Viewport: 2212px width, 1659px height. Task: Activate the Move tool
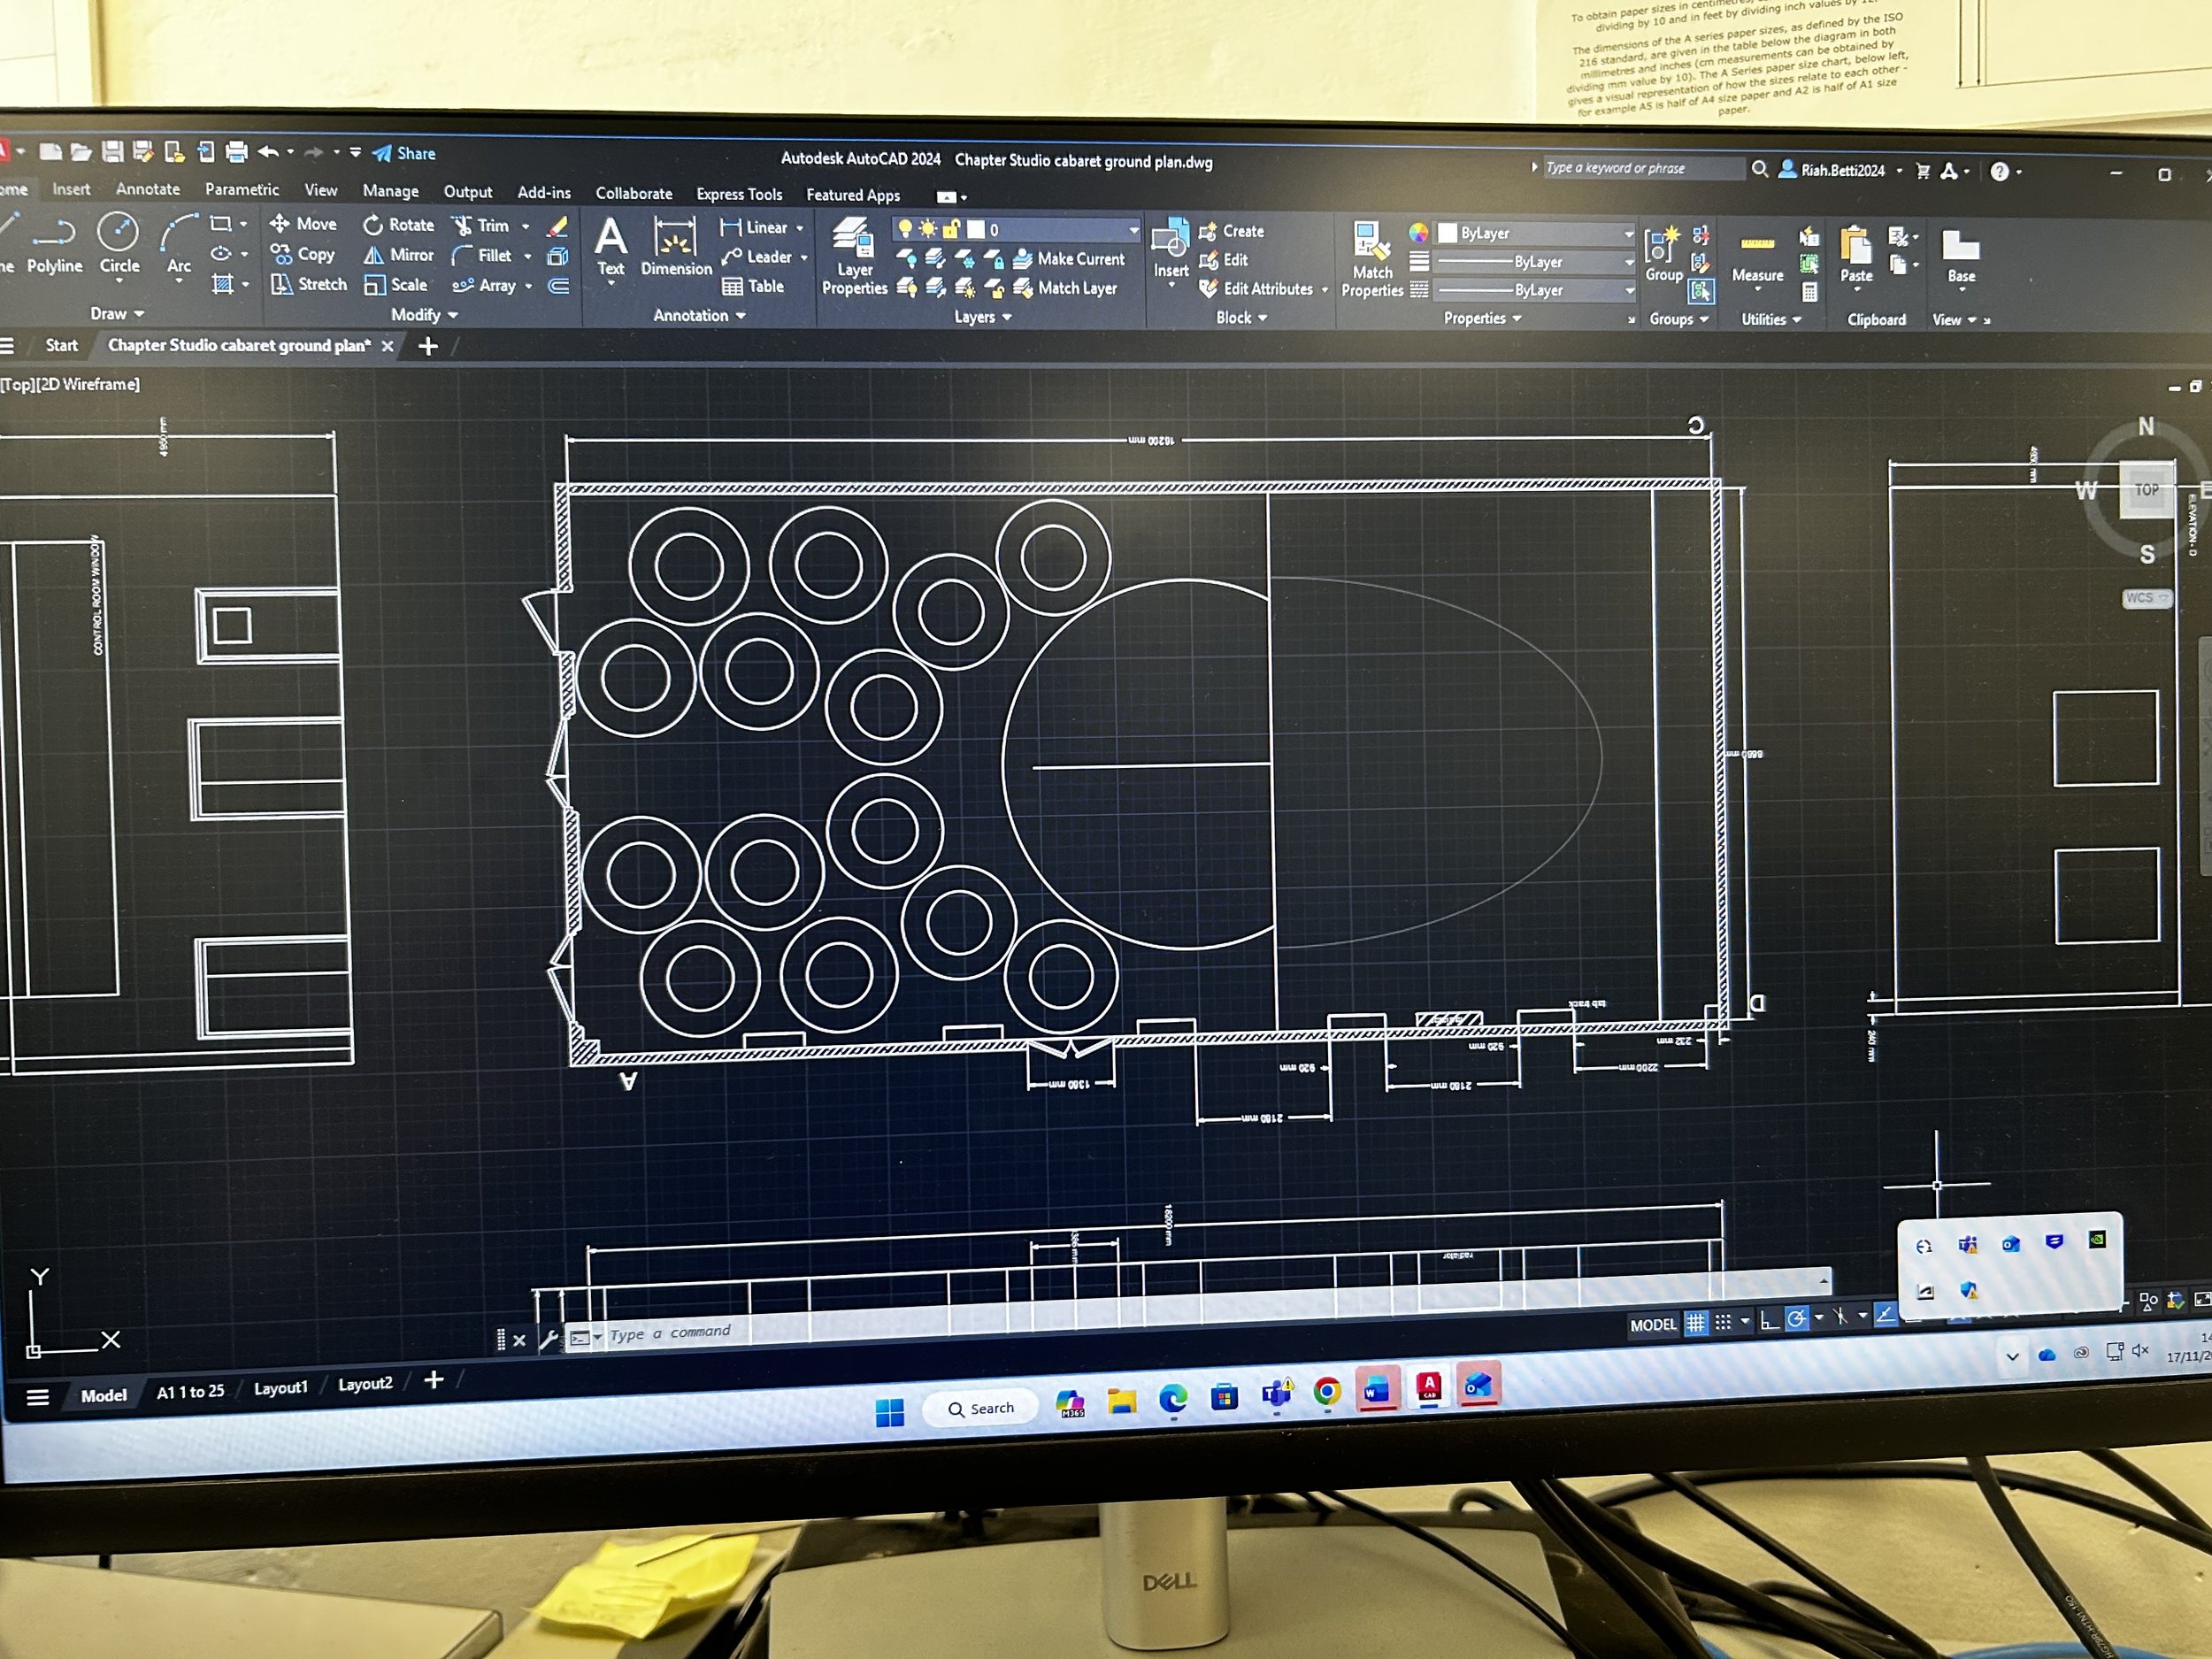point(303,224)
